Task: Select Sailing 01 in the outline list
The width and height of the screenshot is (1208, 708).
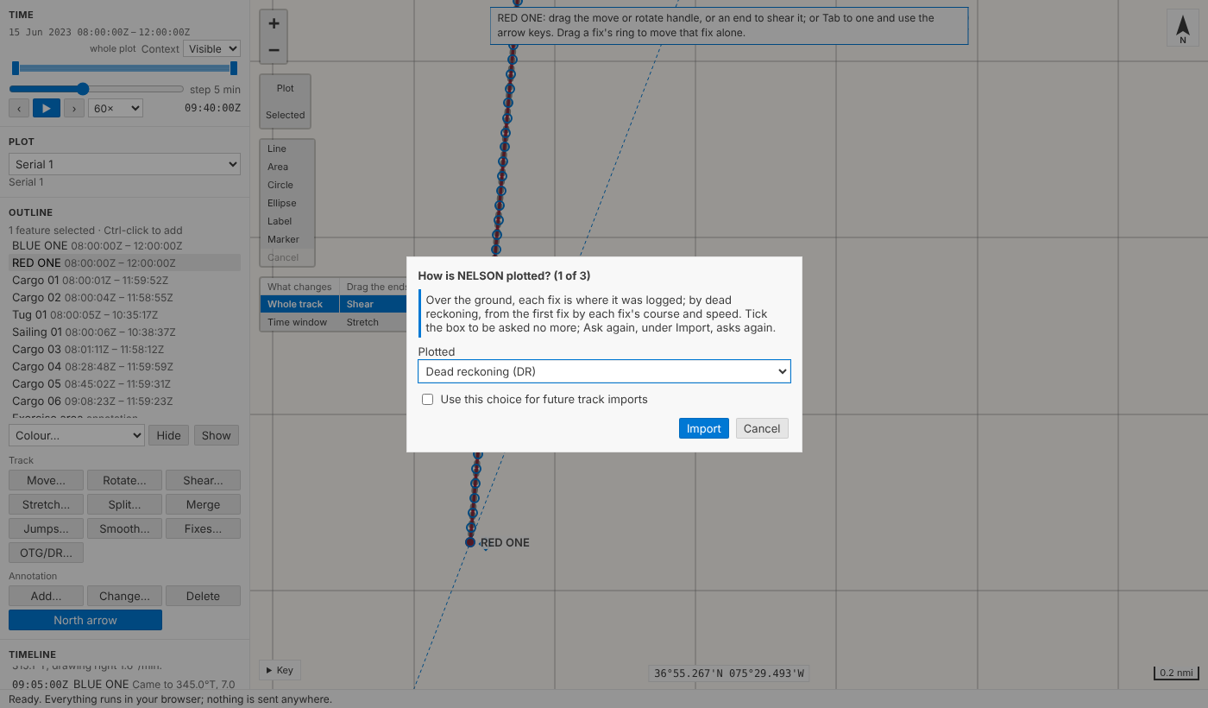Action: pyautogui.click(x=124, y=332)
